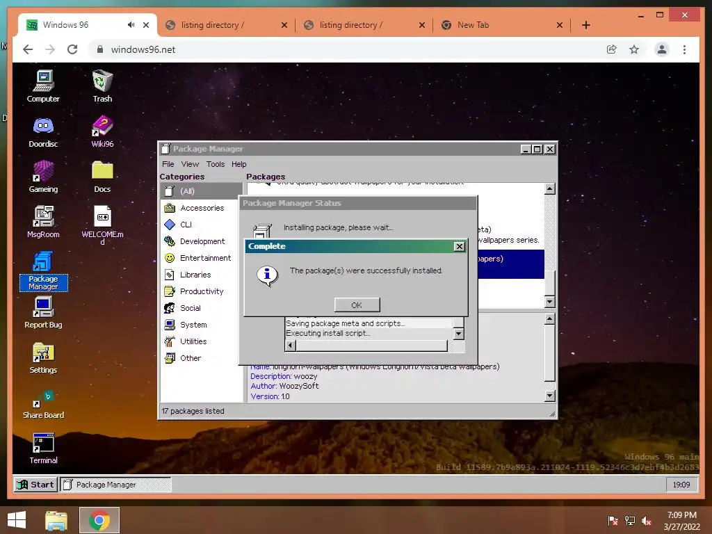The image size is (712, 534).
Task: Open the File menu in Package Manager
Action: (168, 164)
